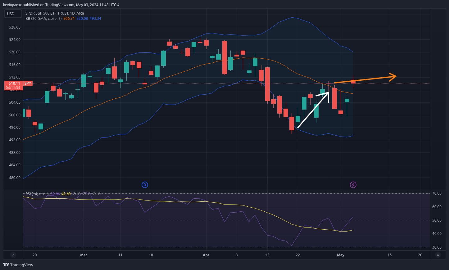Screen dimensions: 449x270
Task: Click the orange 506.71 BB basis value
Action: (x=69, y=19)
